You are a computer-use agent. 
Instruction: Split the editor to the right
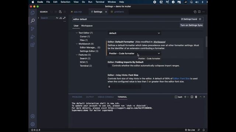coord(199,12)
